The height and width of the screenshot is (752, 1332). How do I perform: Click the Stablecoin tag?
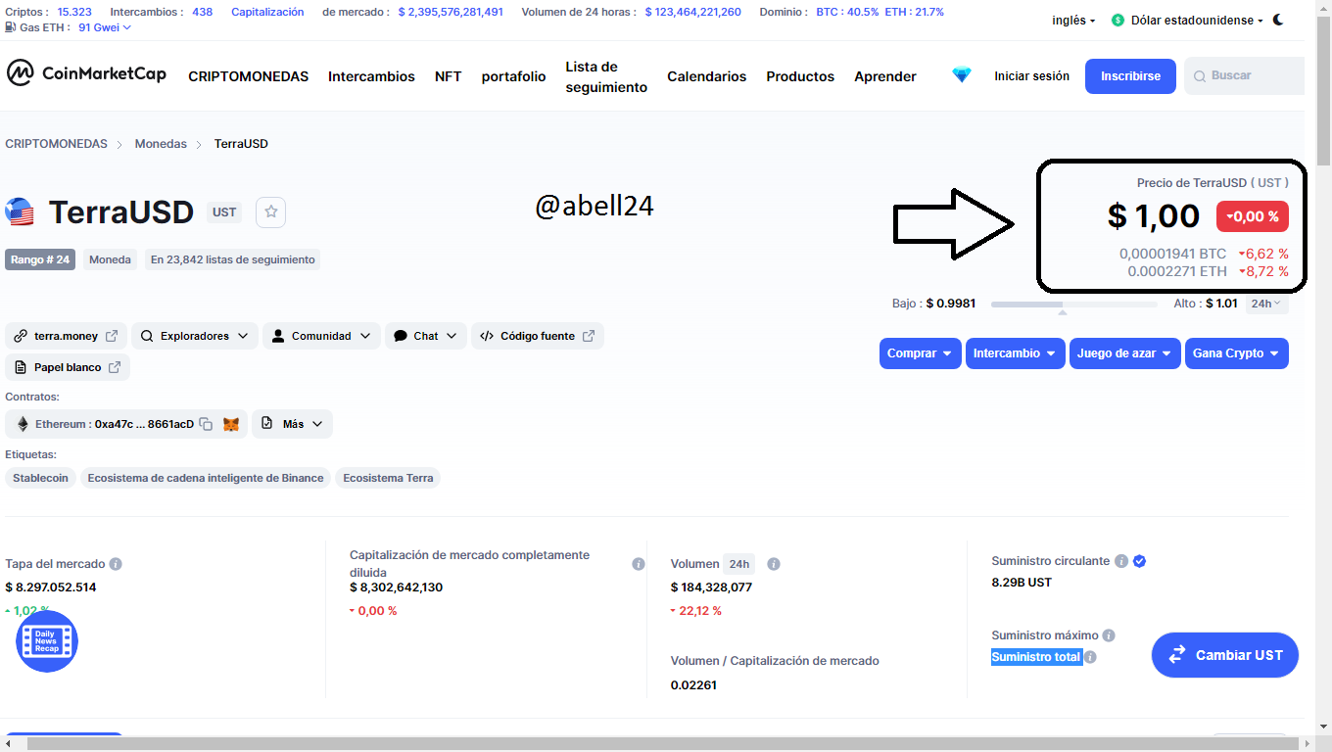tap(40, 478)
